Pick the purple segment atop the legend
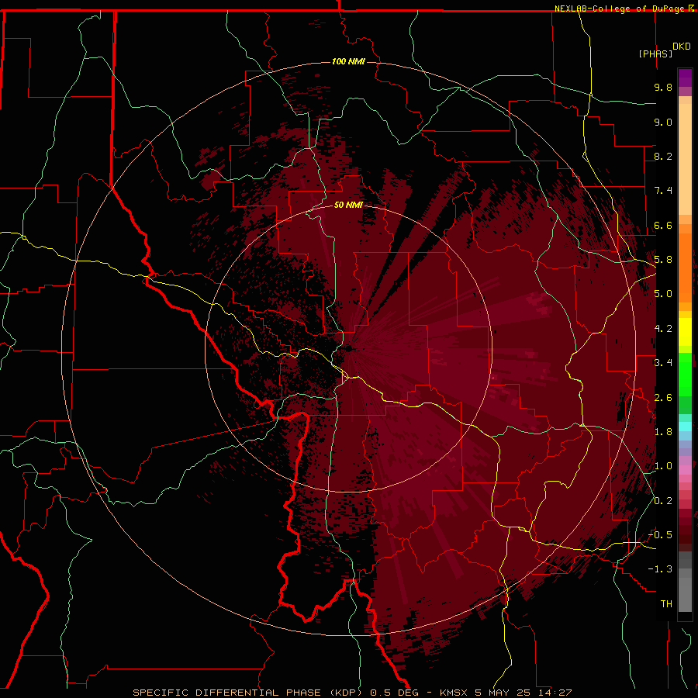 pyautogui.click(x=685, y=78)
